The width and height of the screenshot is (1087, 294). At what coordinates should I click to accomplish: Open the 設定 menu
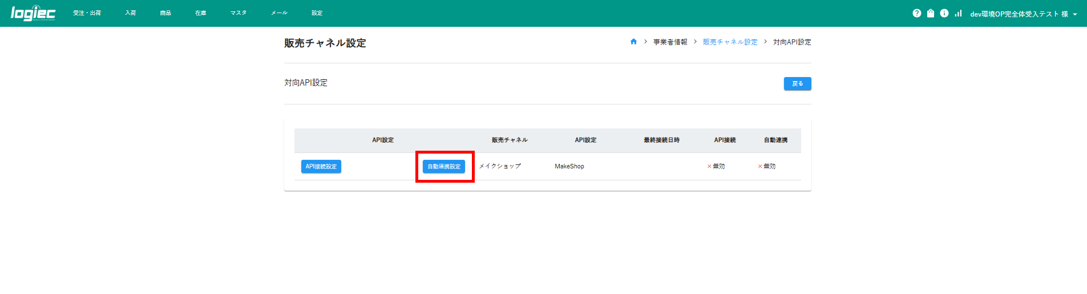[x=317, y=13]
